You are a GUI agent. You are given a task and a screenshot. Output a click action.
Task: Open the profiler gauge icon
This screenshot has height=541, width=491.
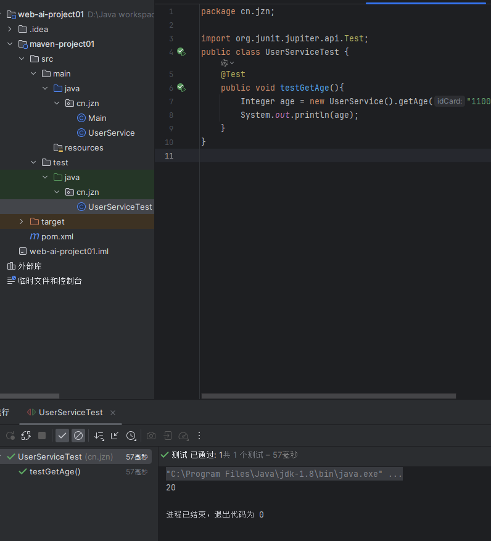184,436
